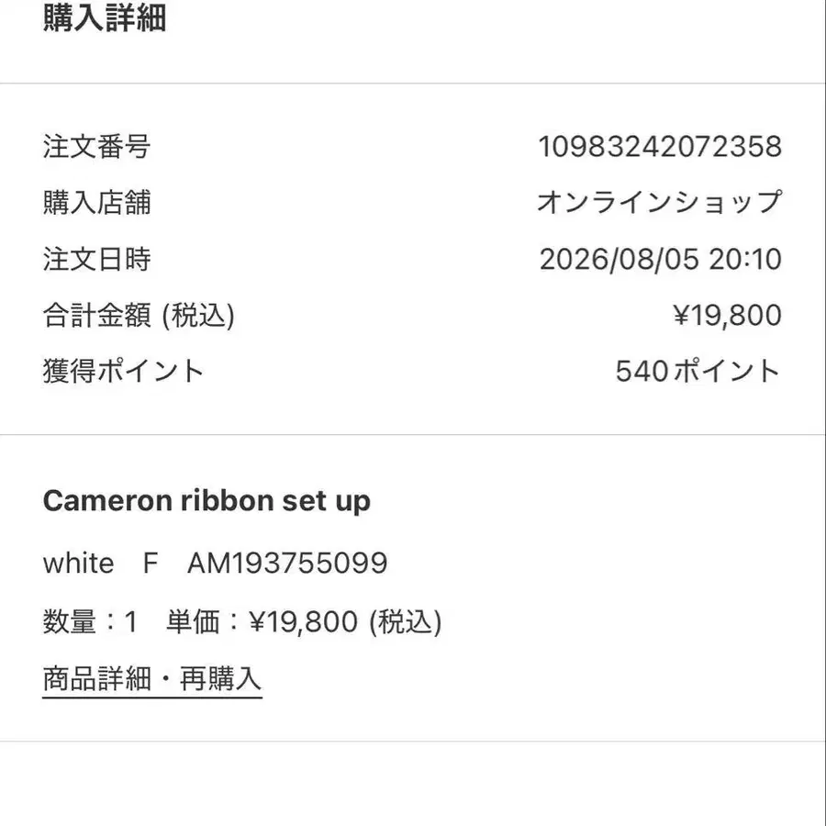Select the 購入詳細 page heading

[x=105, y=17]
